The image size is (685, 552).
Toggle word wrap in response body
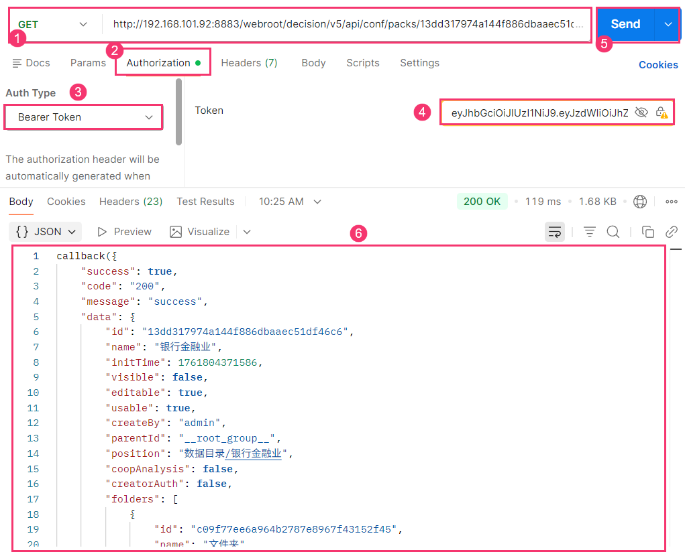(554, 232)
